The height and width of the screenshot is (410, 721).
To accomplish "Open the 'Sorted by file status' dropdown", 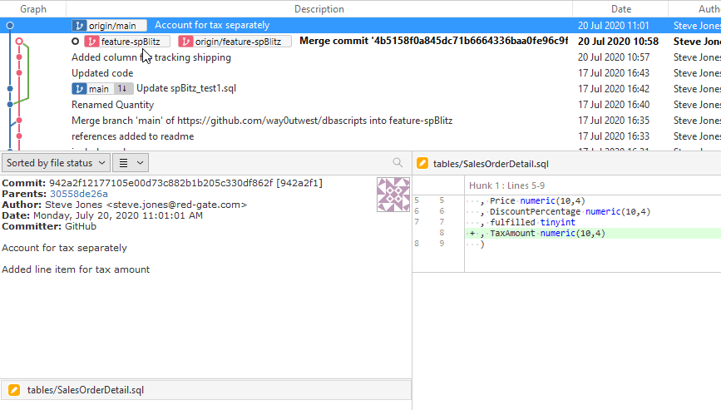I will pyautogui.click(x=56, y=163).
